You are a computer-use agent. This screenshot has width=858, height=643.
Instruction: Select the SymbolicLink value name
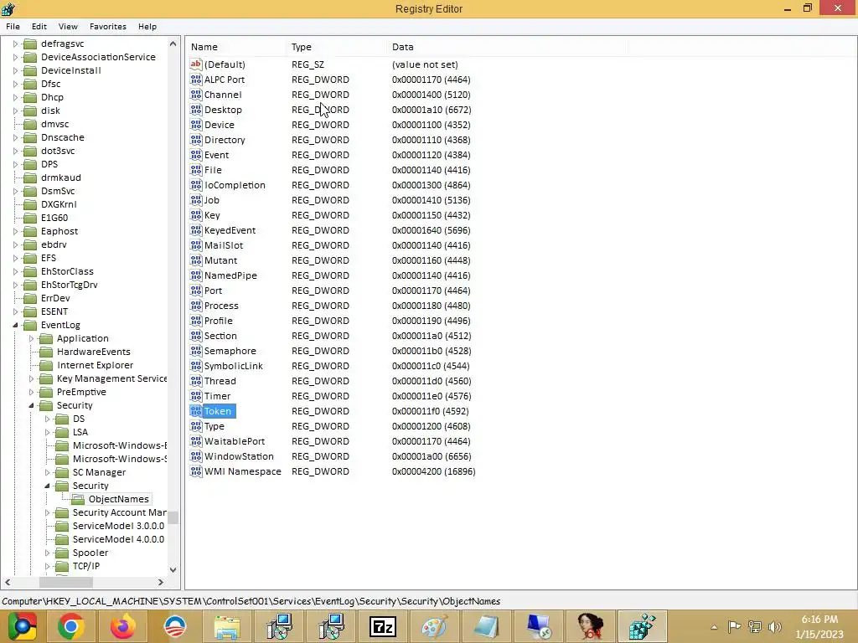pos(233,366)
